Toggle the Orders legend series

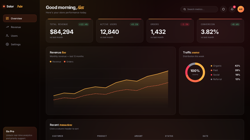pyautogui.click(x=69, y=61)
